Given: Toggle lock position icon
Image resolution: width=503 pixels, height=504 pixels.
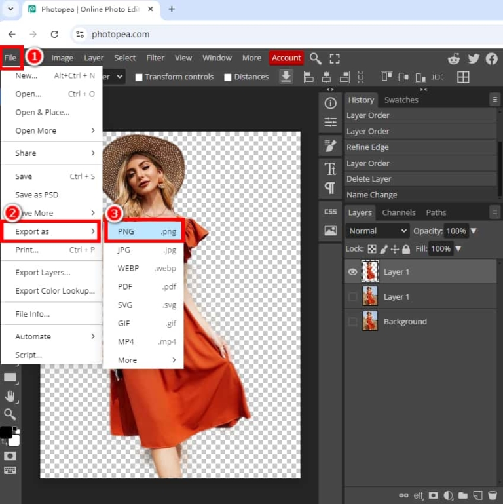Looking at the screenshot, I should click(395, 249).
